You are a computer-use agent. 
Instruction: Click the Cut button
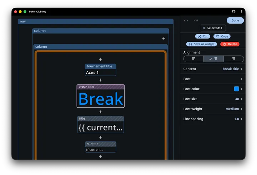(x=203, y=36)
